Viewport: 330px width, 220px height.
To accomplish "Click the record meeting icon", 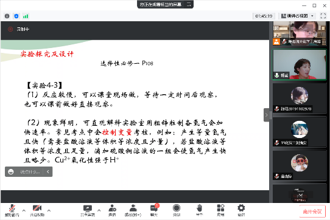I will click(177, 210).
